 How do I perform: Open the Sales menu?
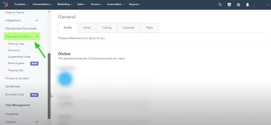[81, 4]
